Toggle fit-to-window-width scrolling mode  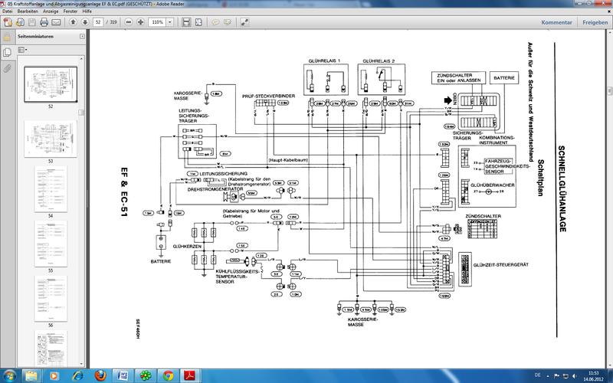tap(186, 23)
